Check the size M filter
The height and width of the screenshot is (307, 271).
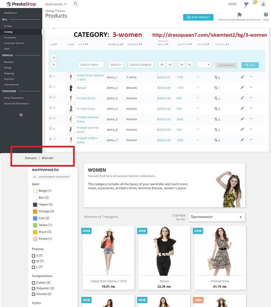pyautogui.click(x=34, y=262)
